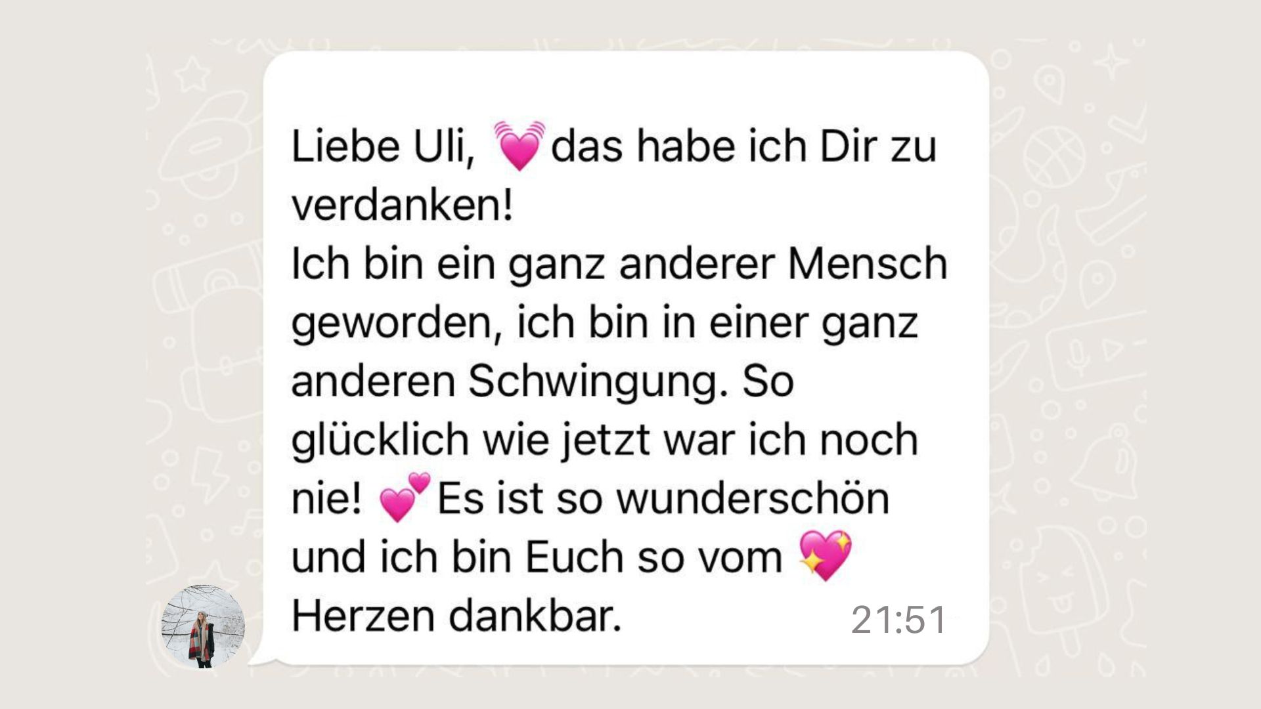The image size is (1261, 709).
Task: Click the two hearts emoji after "nie!"
Action: [405, 497]
